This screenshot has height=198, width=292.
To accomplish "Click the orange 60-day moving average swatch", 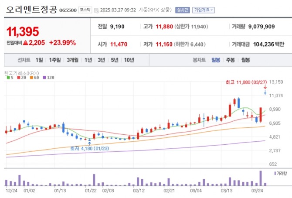I will [x=31, y=78].
